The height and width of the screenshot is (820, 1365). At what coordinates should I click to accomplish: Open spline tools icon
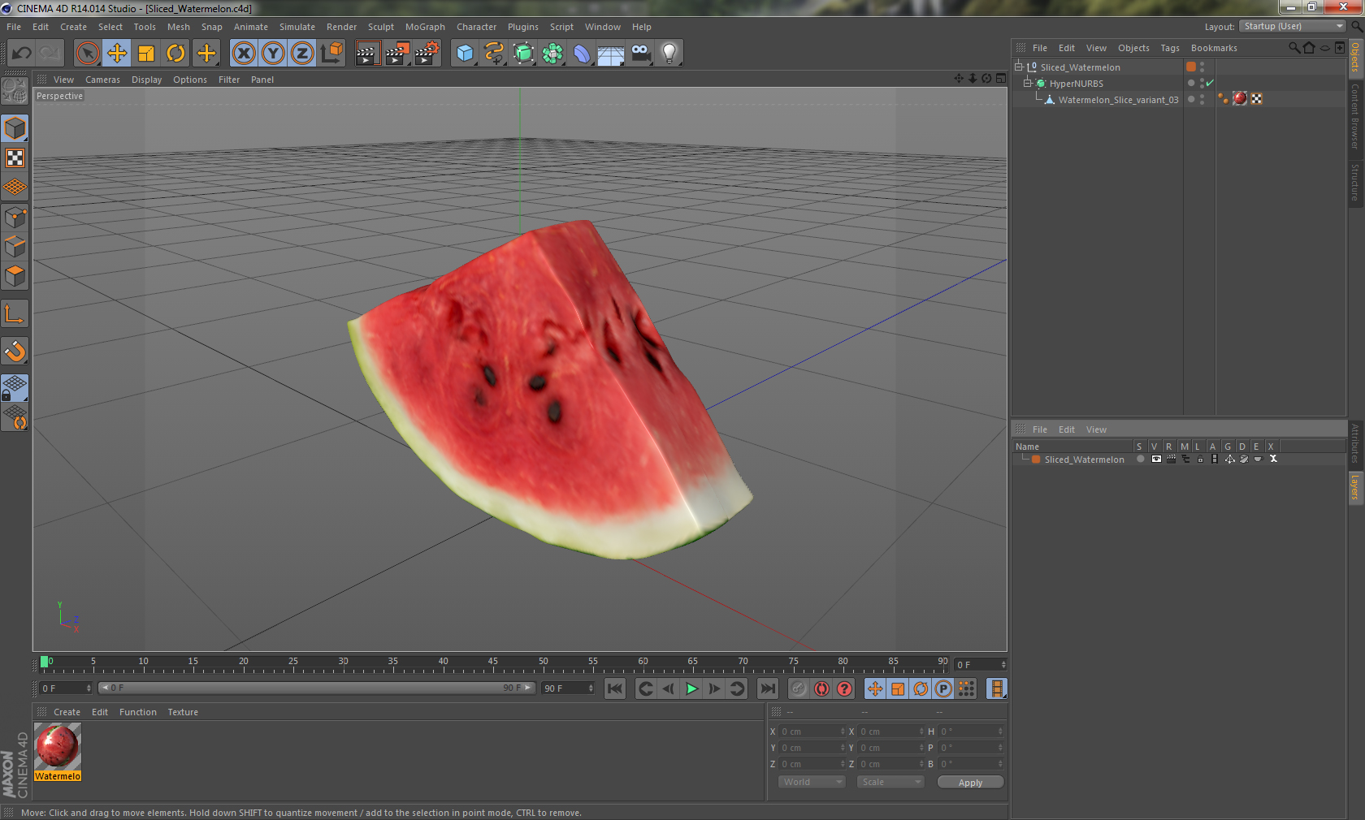coord(494,54)
